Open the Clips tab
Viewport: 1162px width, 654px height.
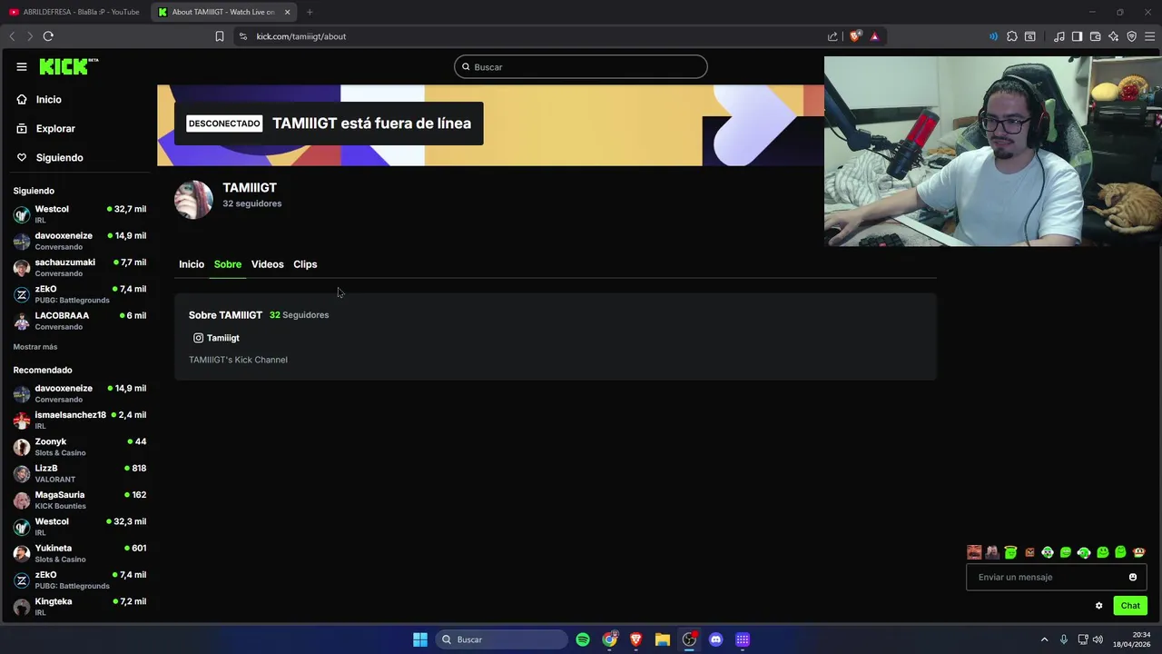coord(305,264)
